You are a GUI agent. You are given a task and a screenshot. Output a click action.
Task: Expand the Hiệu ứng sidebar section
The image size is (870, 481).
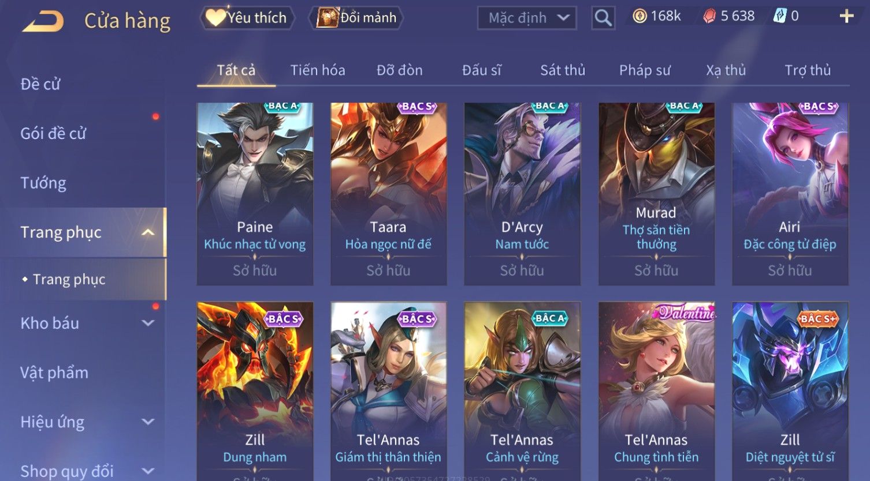click(148, 422)
